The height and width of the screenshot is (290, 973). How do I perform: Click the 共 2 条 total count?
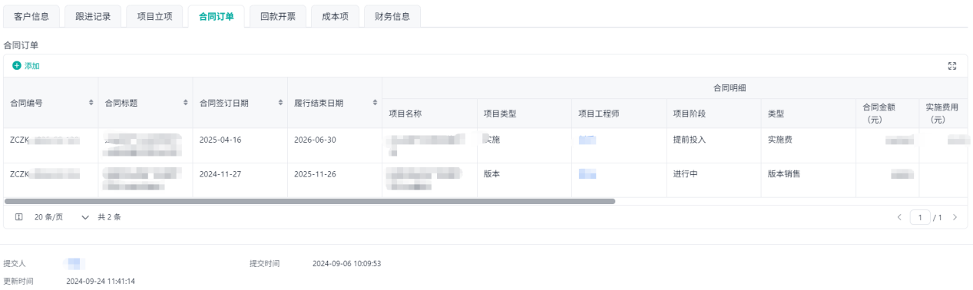(x=109, y=217)
